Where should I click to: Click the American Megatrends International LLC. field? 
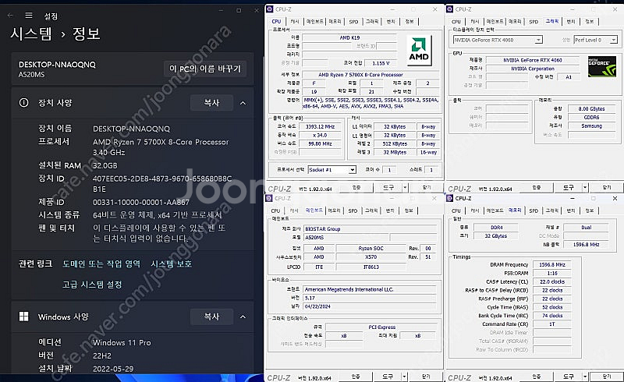[370, 289]
